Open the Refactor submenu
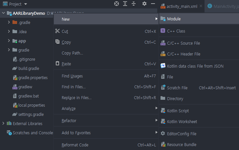This screenshot has width=239, height=150. pyautogui.click(x=106, y=120)
